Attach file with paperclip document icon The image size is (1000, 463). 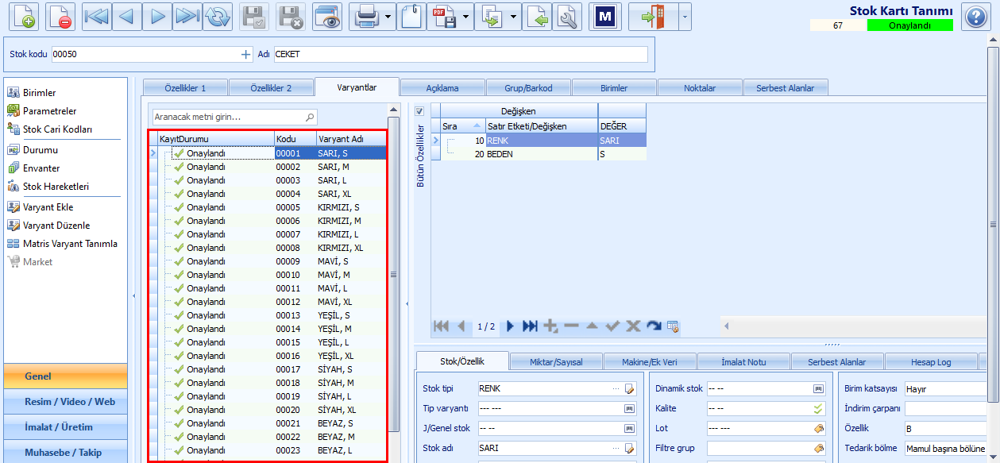pos(411,17)
